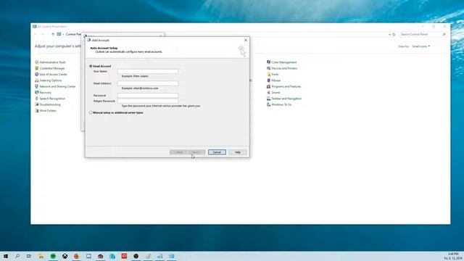Click the Email Address input field
464x261 pixels.
148,83
